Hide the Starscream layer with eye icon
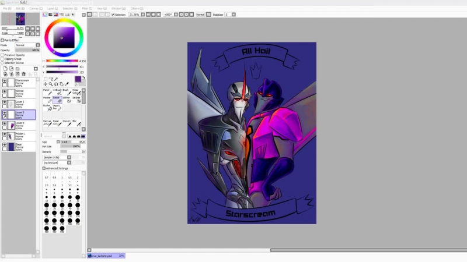The width and height of the screenshot is (467, 262). [x=5, y=81]
